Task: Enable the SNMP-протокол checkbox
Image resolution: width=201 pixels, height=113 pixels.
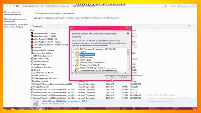Action: coord(76,57)
